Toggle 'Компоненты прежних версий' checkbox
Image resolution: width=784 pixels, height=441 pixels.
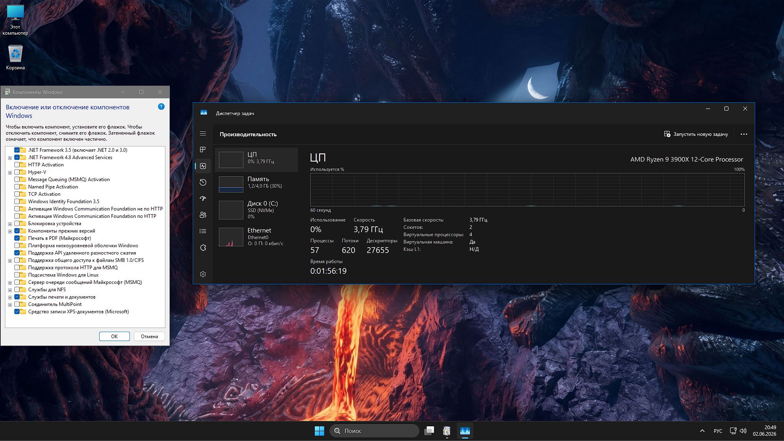[x=17, y=231]
